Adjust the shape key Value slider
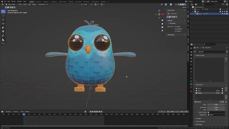Viewport: 229px width, 129px height. coord(216,105)
